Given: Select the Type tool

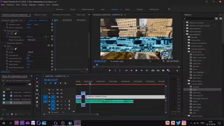Looking at the screenshot, I should pyautogui.click(x=37, y=106).
